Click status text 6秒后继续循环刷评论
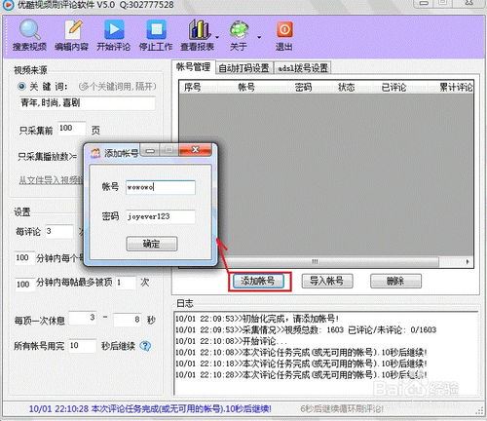 [342, 409]
